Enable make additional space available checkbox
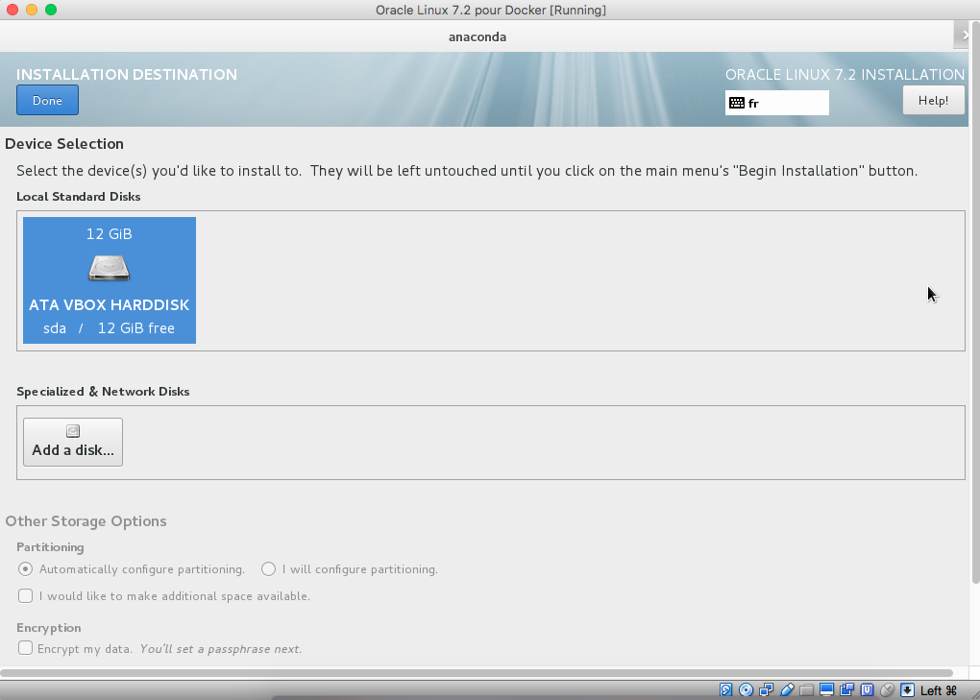The height and width of the screenshot is (700, 980). tap(26, 596)
